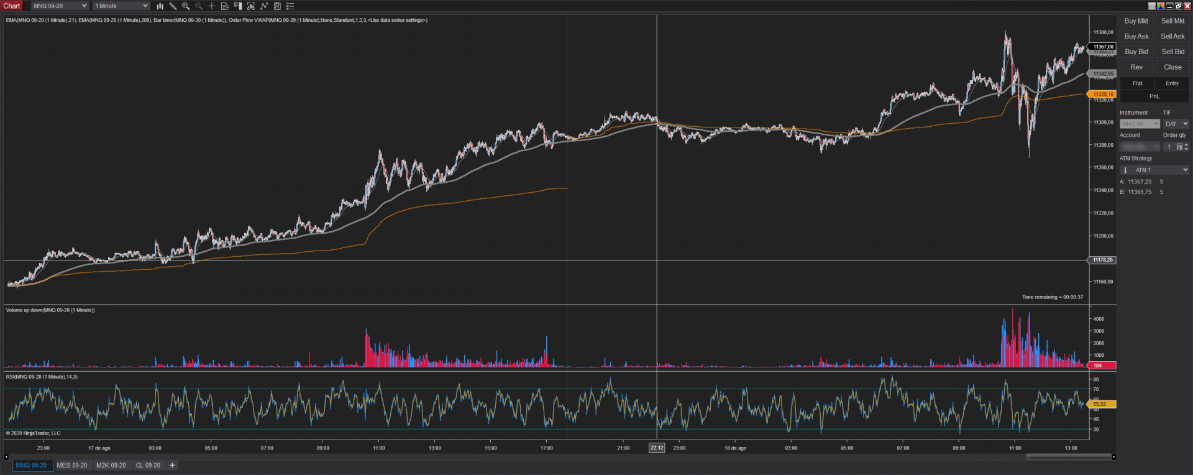The height and width of the screenshot is (475, 1193).
Task: Click the left scroll arrow under chart
Action: (6, 456)
